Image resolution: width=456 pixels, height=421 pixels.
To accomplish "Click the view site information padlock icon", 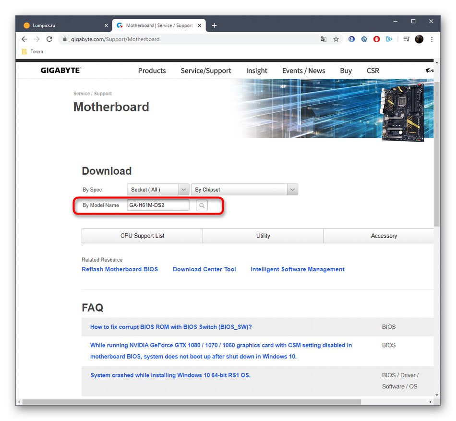I will [65, 39].
